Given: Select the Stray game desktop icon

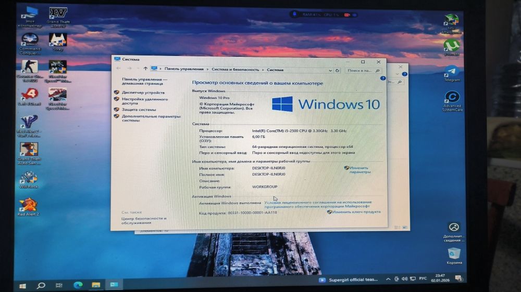Looking at the screenshot, I should [58, 42].
